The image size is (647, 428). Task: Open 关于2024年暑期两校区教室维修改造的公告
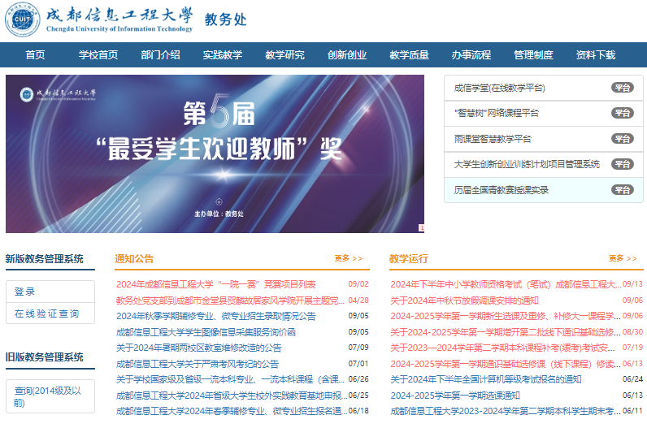(x=198, y=348)
